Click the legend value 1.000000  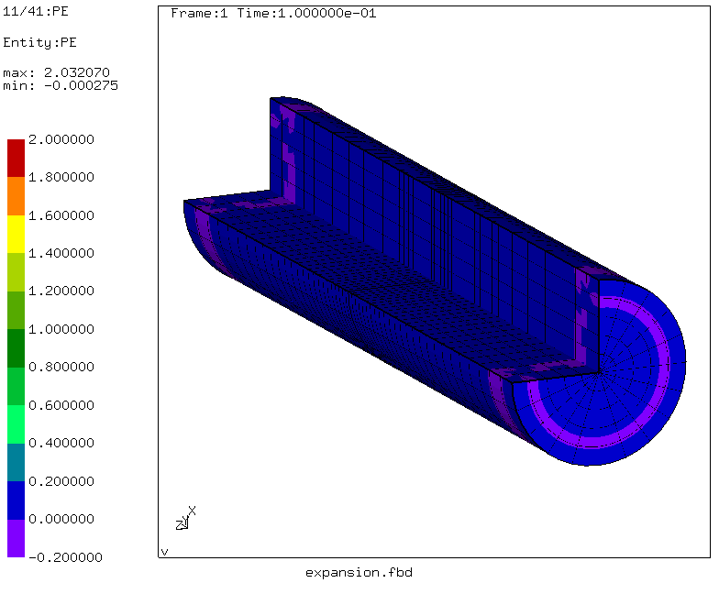(x=61, y=329)
